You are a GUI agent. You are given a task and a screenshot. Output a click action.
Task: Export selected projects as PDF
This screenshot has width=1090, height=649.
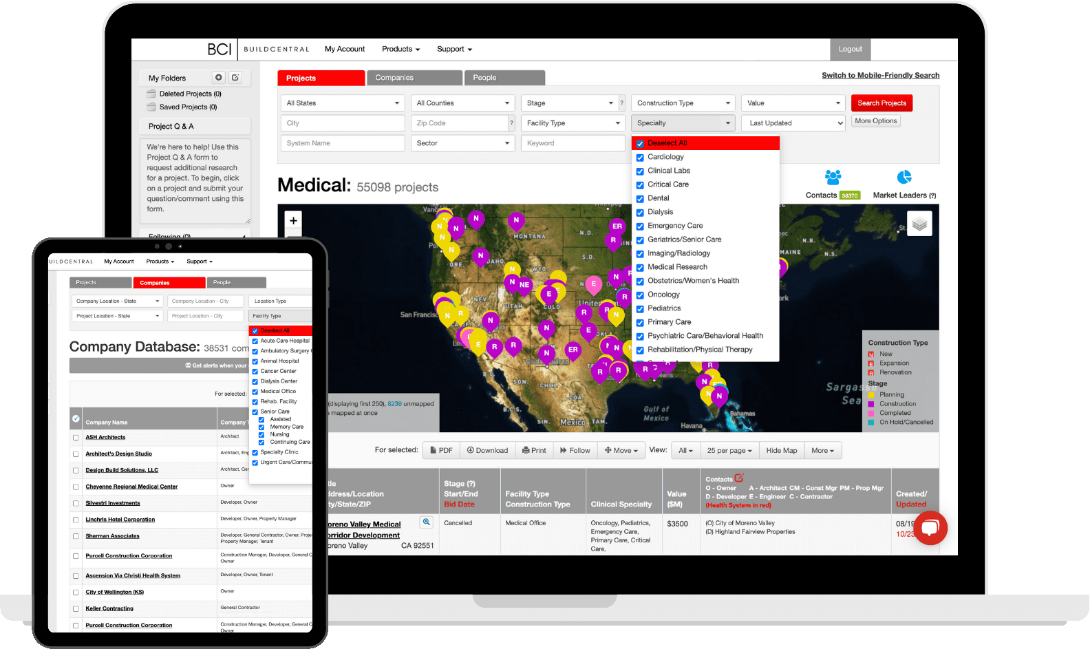[x=441, y=451]
